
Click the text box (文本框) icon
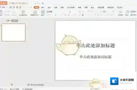(120, 12)
